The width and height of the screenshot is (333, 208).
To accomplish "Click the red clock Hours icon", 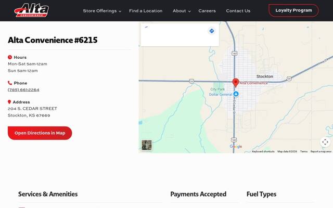I will 10,57.
